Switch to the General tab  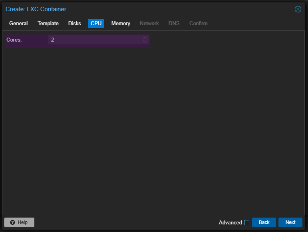(18, 23)
